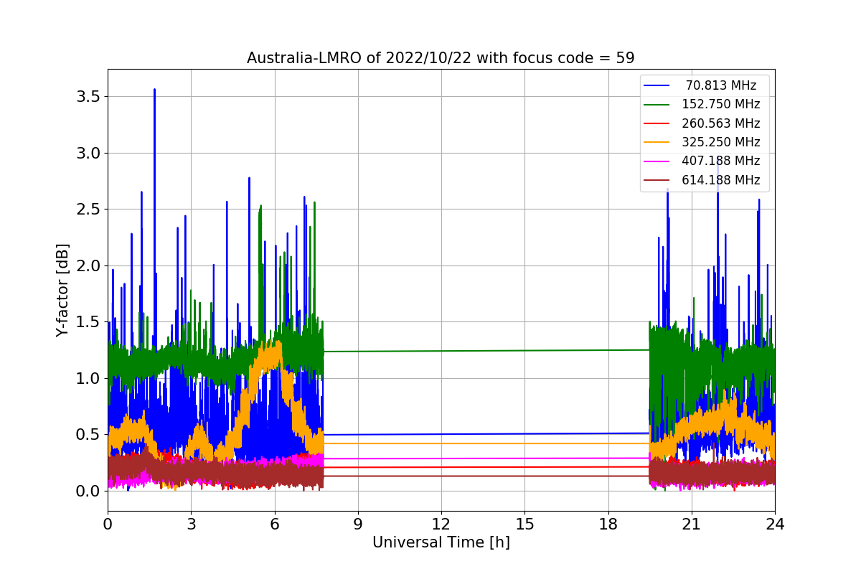The height and width of the screenshot is (574, 861).
Task: Click the brown legend line sample
Action: tap(657, 180)
